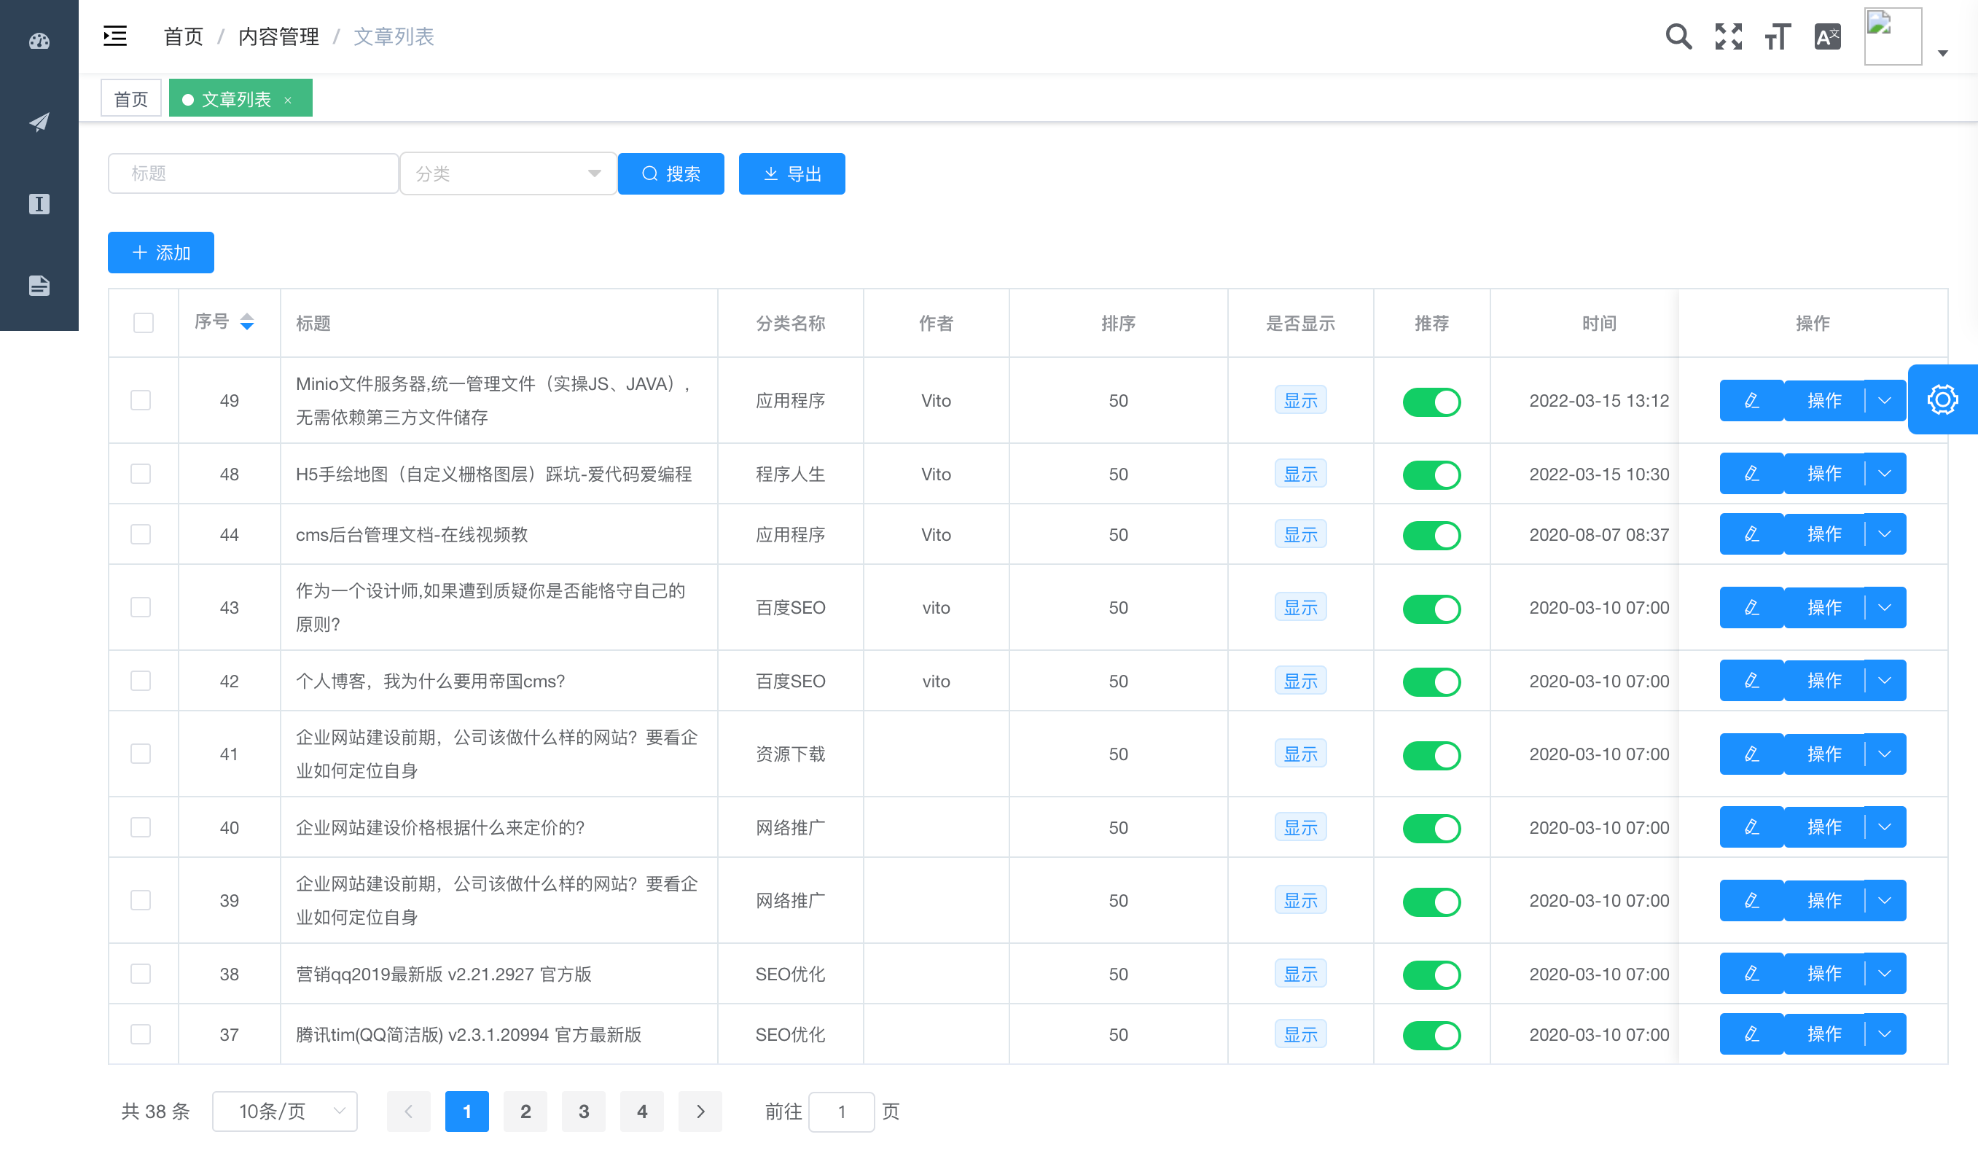Image resolution: width=1978 pixels, height=1172 pixels.
Task: Click the 标题 search input field
Action: (253, 173)
